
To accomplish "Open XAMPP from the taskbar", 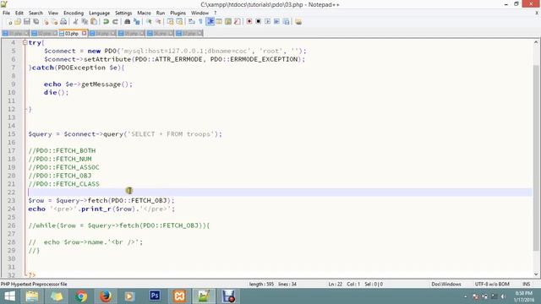I will click(179, 296).
